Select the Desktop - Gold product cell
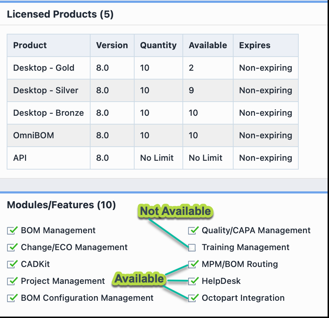 click(x=49, y=68)
